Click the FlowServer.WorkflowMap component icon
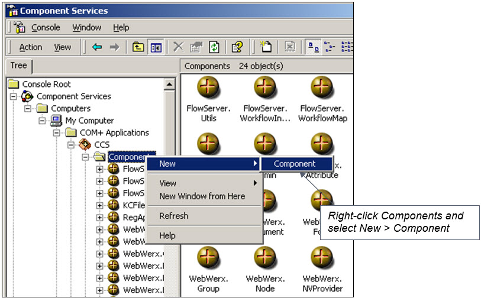481x298 pixels. pos(322,87)
